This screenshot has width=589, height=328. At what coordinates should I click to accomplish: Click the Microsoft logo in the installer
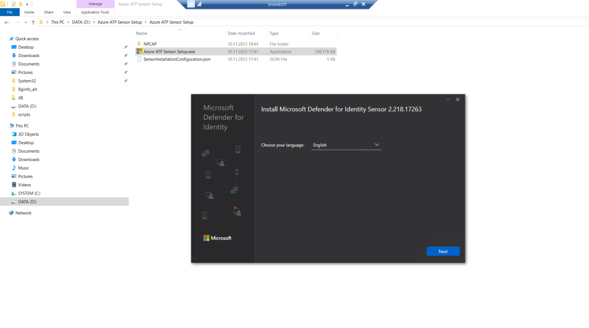217,238
